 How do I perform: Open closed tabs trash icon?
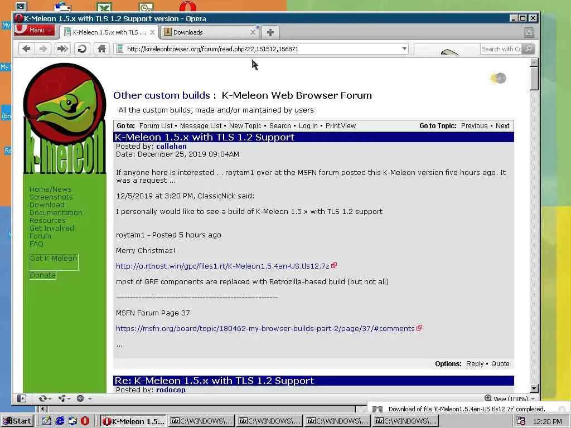click(x=529, y=33)
